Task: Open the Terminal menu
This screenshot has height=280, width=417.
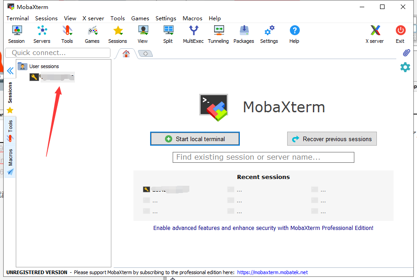Action: tap(18, 18)
